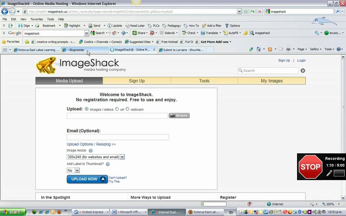Click the Windows start button
This screenshot has height=216, width=346.
click(x=13, y=212)
